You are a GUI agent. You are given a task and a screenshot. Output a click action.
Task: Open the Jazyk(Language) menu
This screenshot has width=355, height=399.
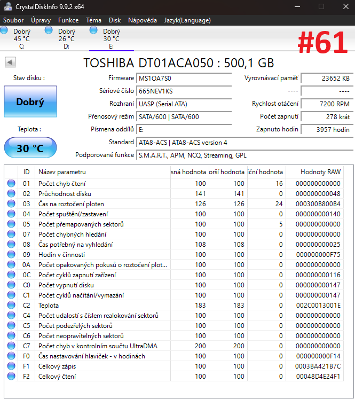187,20
